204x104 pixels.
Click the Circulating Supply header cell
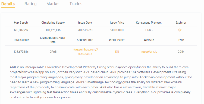click(x=53, y=23)
